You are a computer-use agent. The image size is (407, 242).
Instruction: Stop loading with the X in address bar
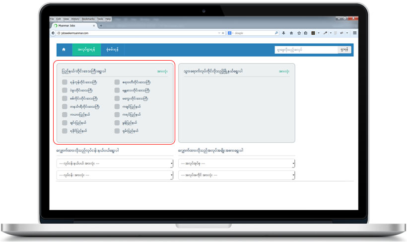coord(223,33)
